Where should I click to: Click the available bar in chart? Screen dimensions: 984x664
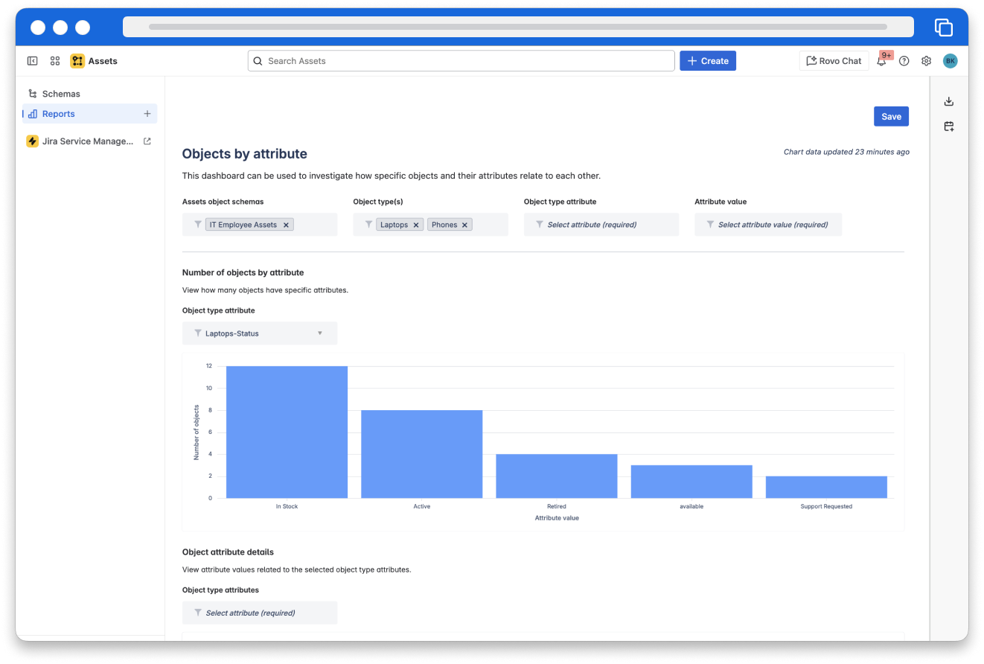(x=691, y=482)
